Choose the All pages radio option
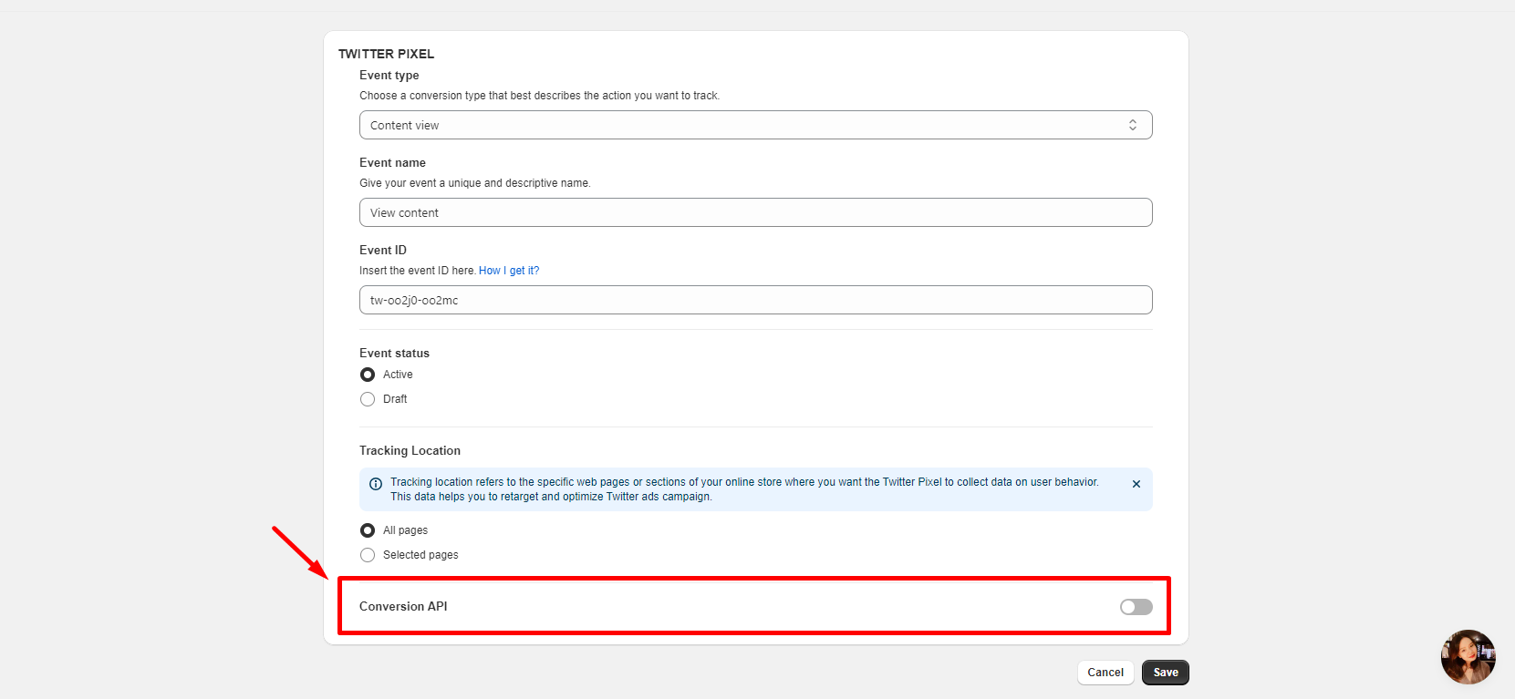Screen dimensions: 1515x699 point(368,530)
